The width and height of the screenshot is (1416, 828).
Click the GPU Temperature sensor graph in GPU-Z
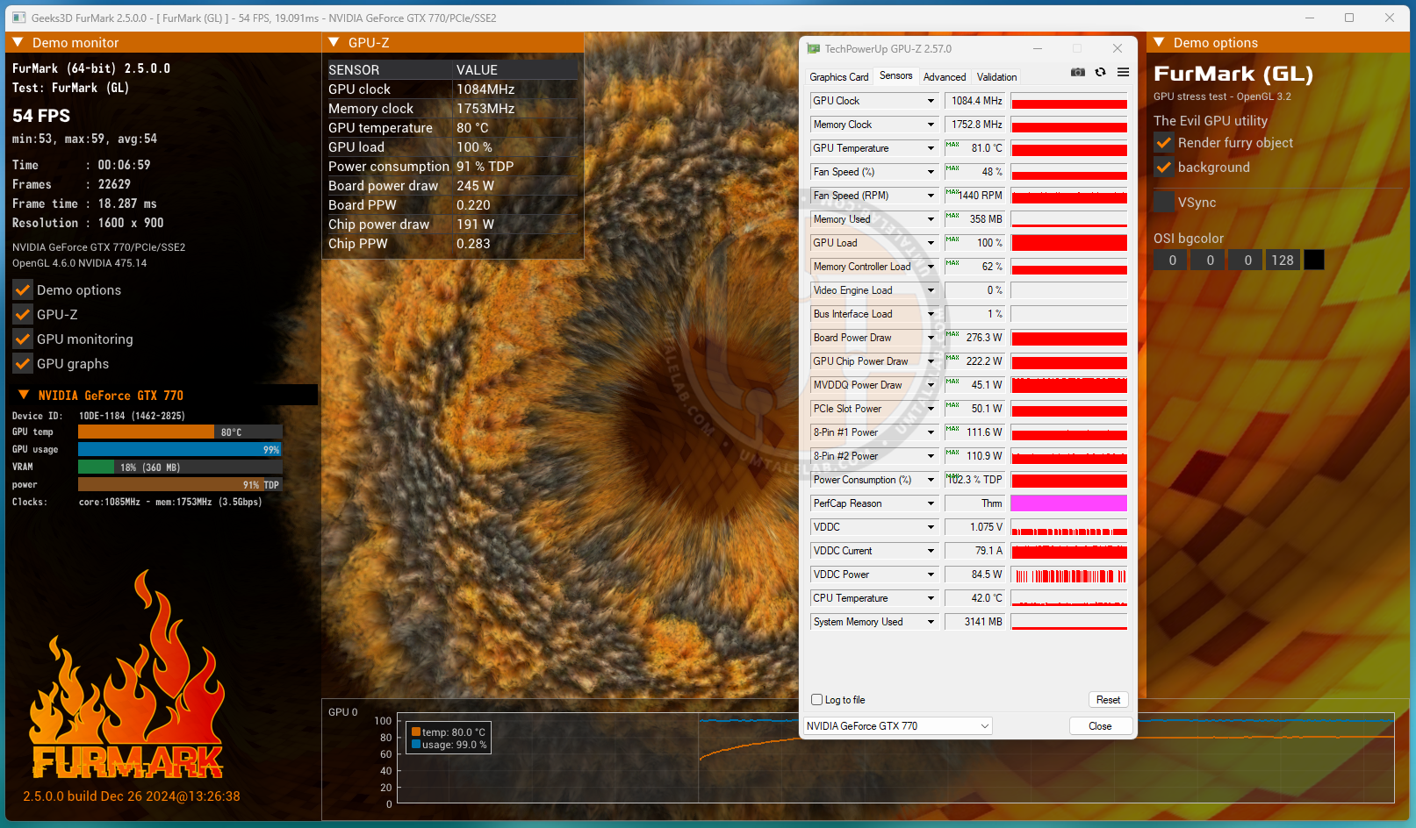pyautogui.click(x=1068, y=148)
